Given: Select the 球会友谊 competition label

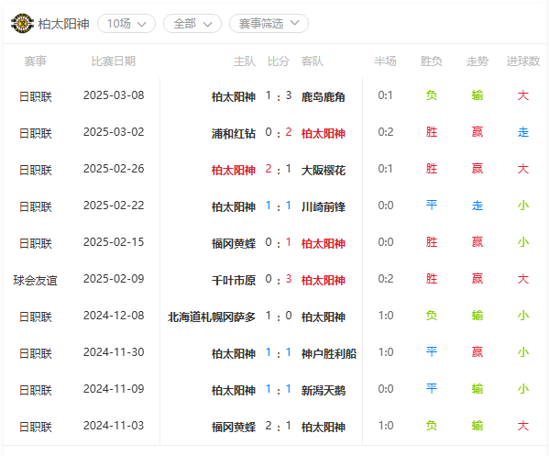Looking at the screenshot, I should [x=35, y=281].
